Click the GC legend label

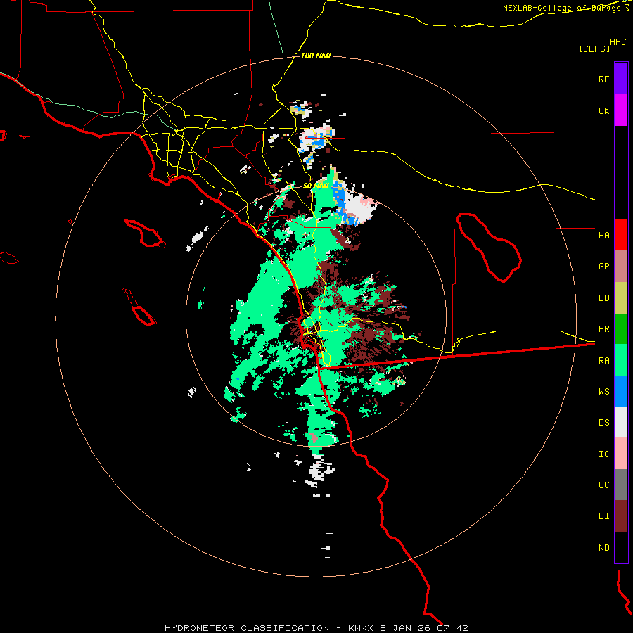point(603,485)
